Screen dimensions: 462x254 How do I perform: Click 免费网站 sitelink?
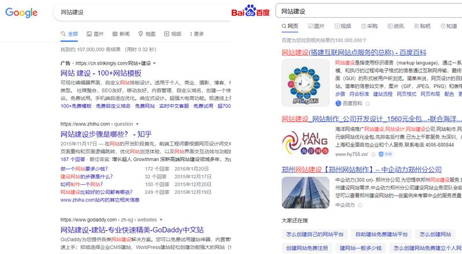(145, 106)
